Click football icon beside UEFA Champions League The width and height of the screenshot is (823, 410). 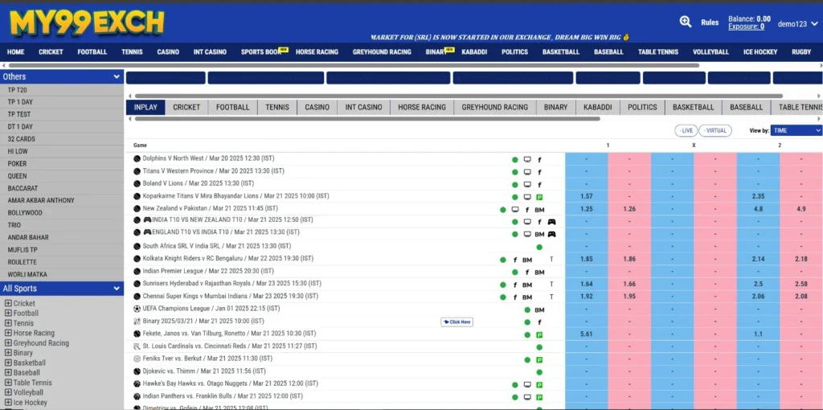[137, 309]
